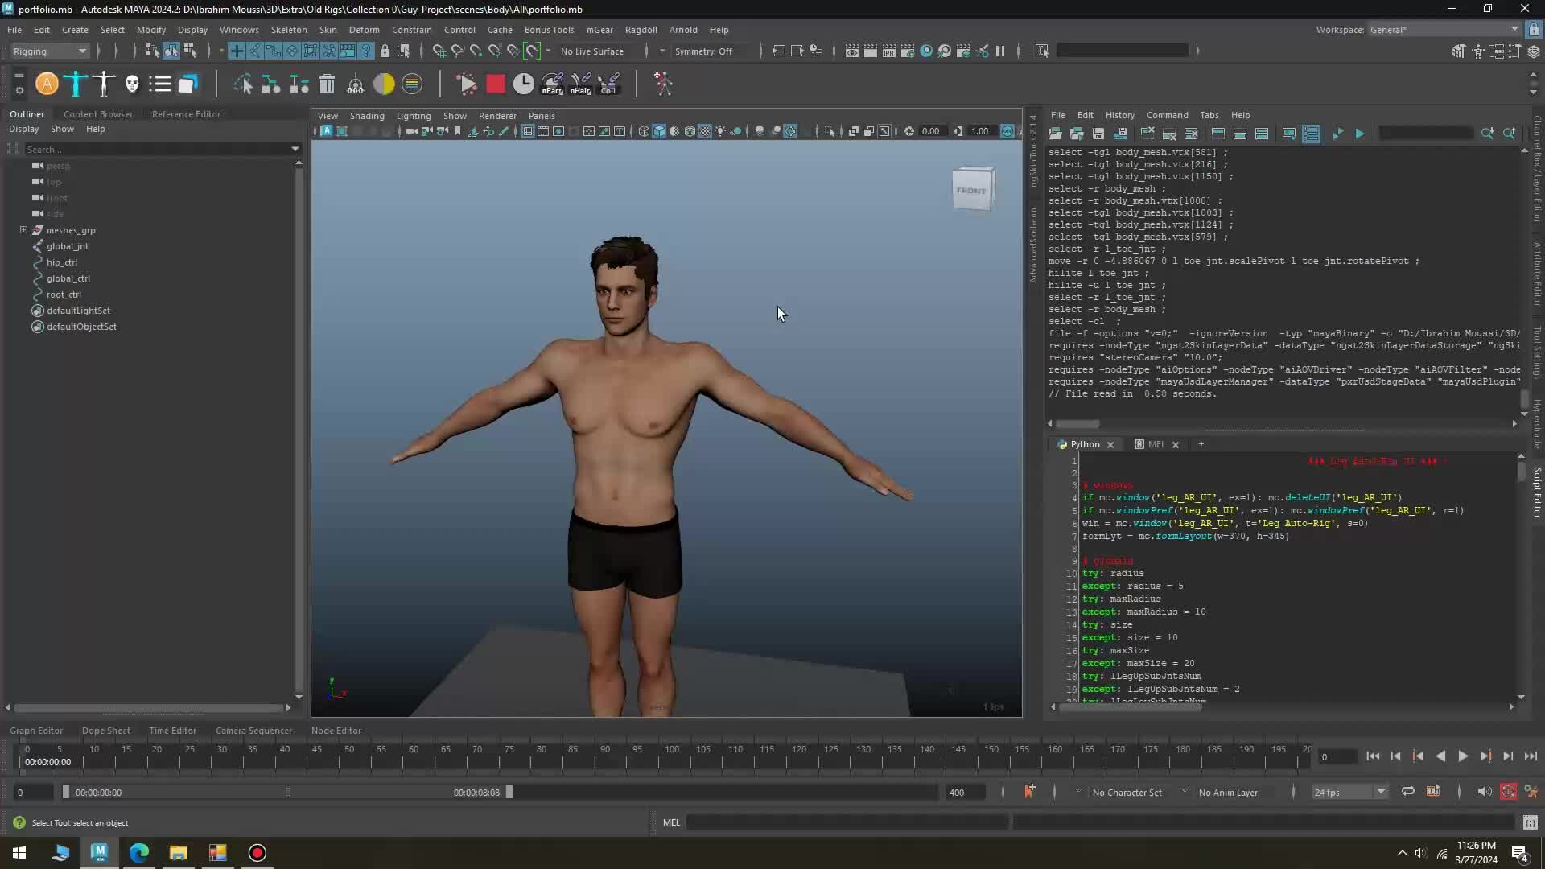Toggle line numbers display in Script Editor toolbar
This screenshot has height=869, width=1545.
click(x=1311, y=134)
